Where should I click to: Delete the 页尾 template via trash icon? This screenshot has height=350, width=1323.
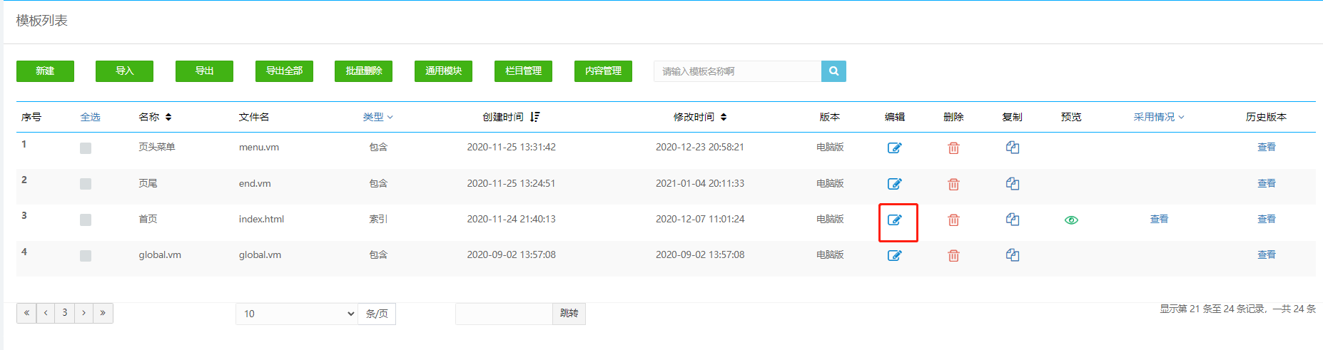click(953, 184)
